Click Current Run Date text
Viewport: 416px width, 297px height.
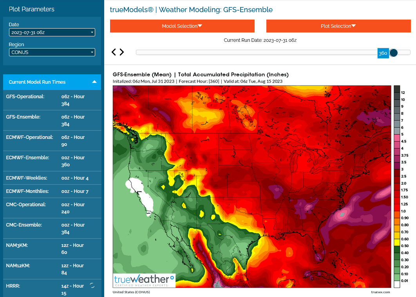260,40
